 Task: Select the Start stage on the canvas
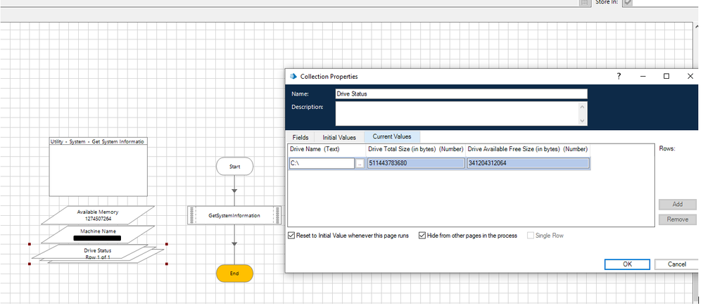(x=234, y=166)
